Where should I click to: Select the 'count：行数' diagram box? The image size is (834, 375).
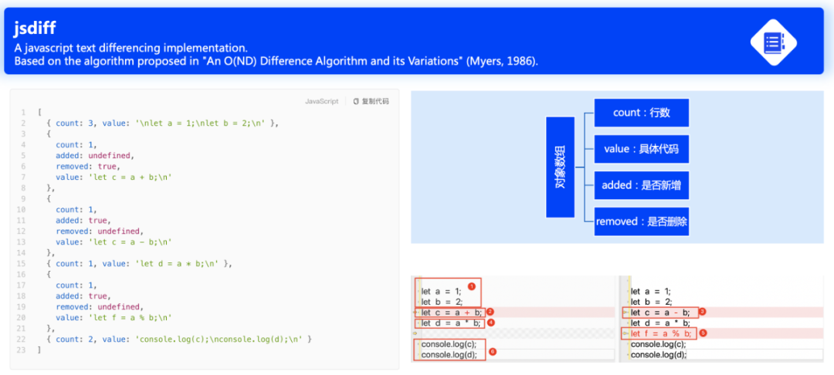[x=642, y=113]
